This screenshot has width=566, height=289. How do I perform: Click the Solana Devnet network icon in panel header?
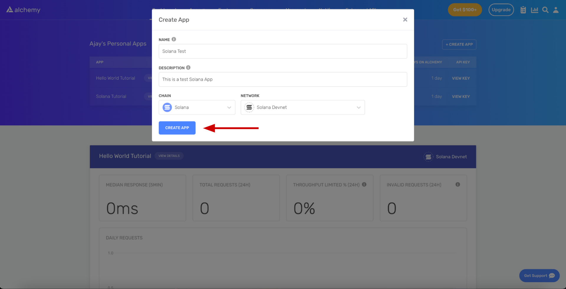(428, 157)
